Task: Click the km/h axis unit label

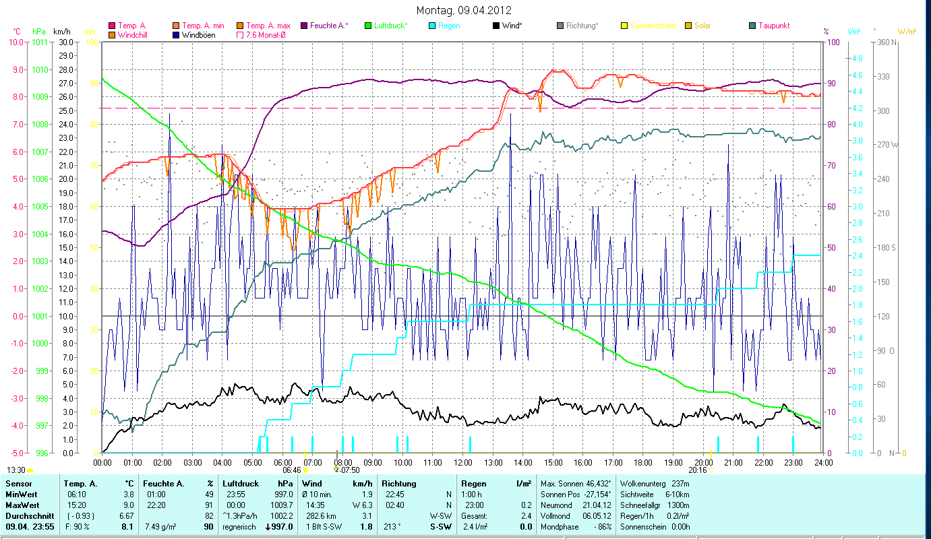Action: [x=61, y=32]
